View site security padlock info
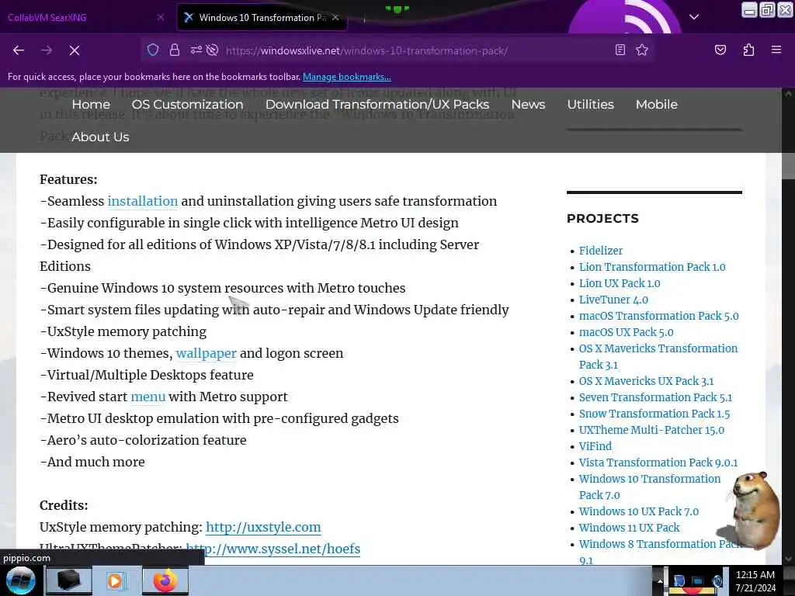The height and width of the screenshot is (596, 795). [x=175, y=50]
